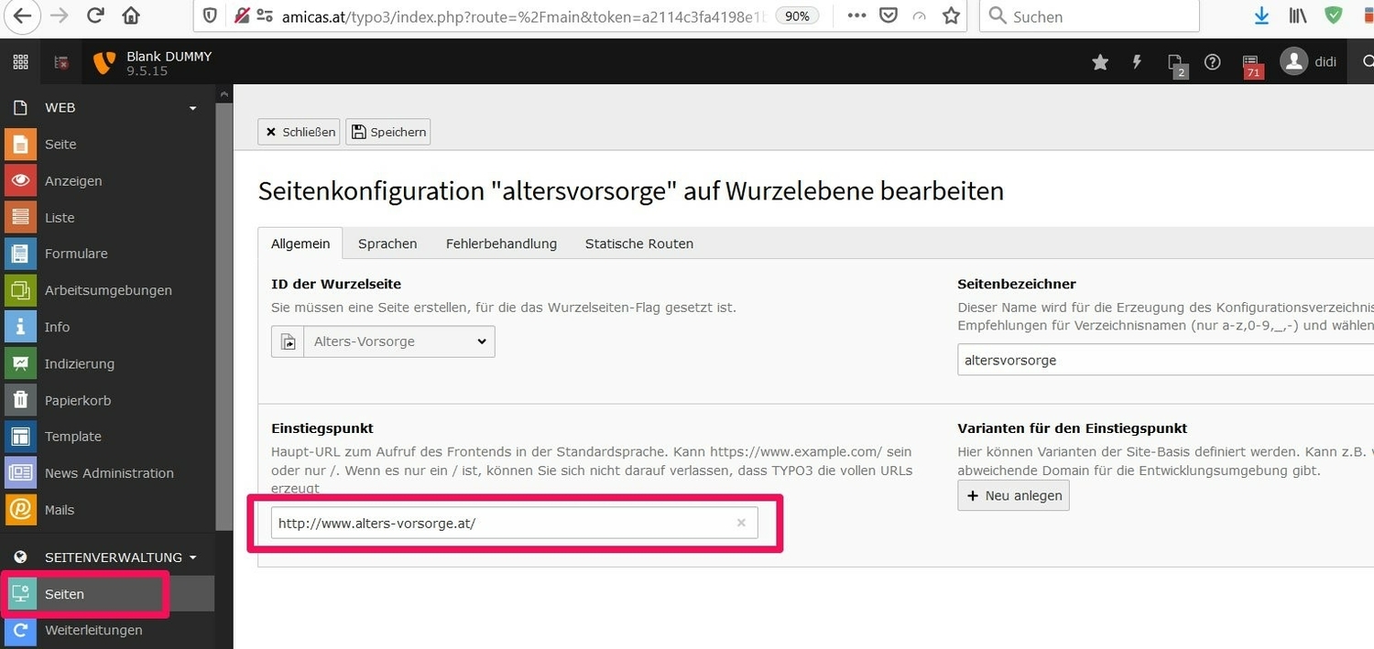Screen dimensions: 1374x649
Task: Click the Speichern button
Action: click(x=387, y=132)
